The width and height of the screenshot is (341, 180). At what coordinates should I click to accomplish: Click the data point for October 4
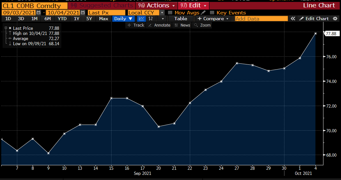pyautogui.click(x=315, y=34)
